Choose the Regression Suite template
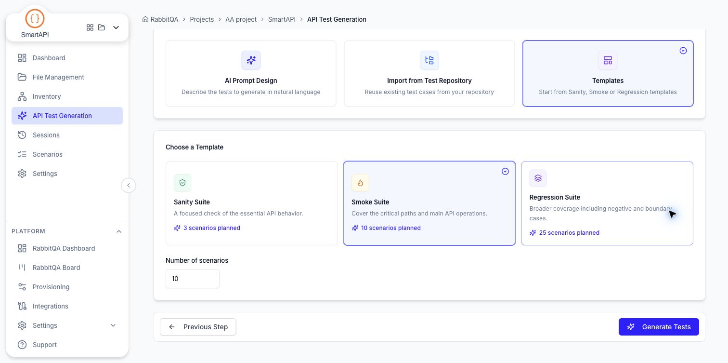 (x=607, y=203)
